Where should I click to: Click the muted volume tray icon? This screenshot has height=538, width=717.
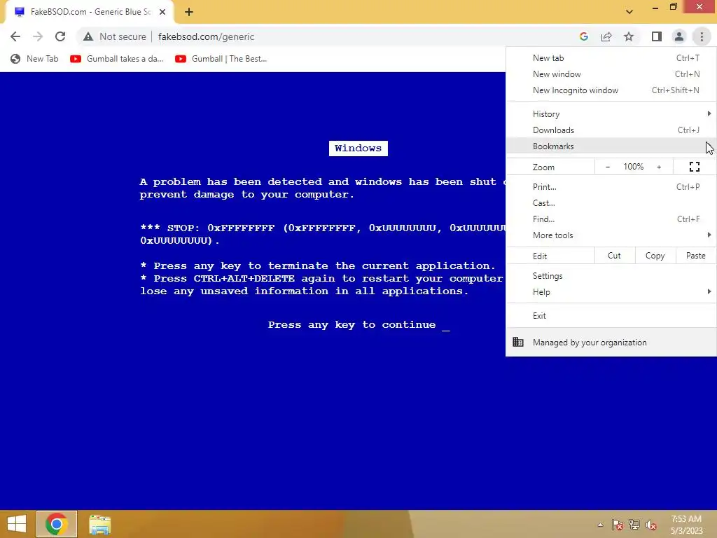(651, 525)
